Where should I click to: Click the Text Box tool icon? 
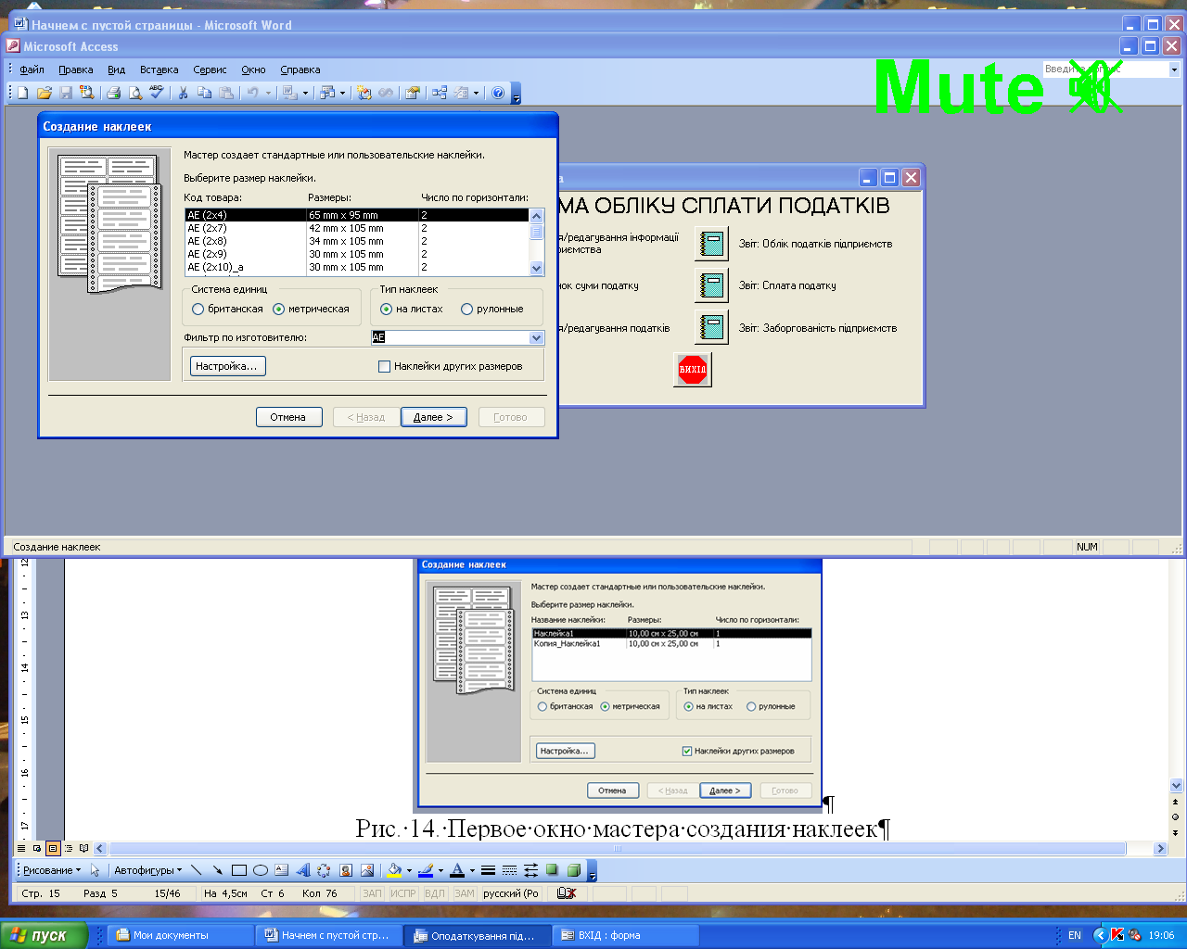point(282,870)
